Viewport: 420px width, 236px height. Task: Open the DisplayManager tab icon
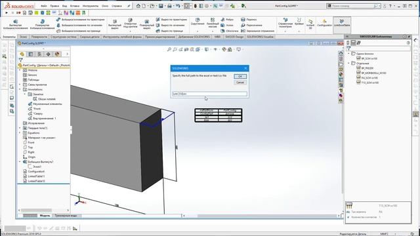(57, 54)
